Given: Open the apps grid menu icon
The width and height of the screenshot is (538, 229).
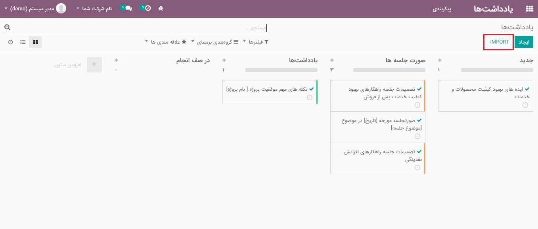Looking at the screenshot, I should tap(529, 9).
